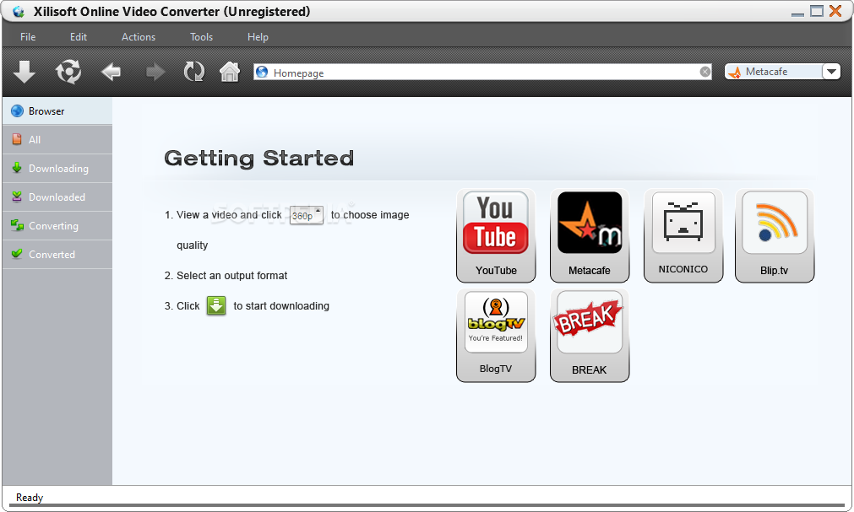Image resolution: width=854 pixels, height=512 pixels.
Task: Select the Converted sidebar tab
Action: click(57, 255)
